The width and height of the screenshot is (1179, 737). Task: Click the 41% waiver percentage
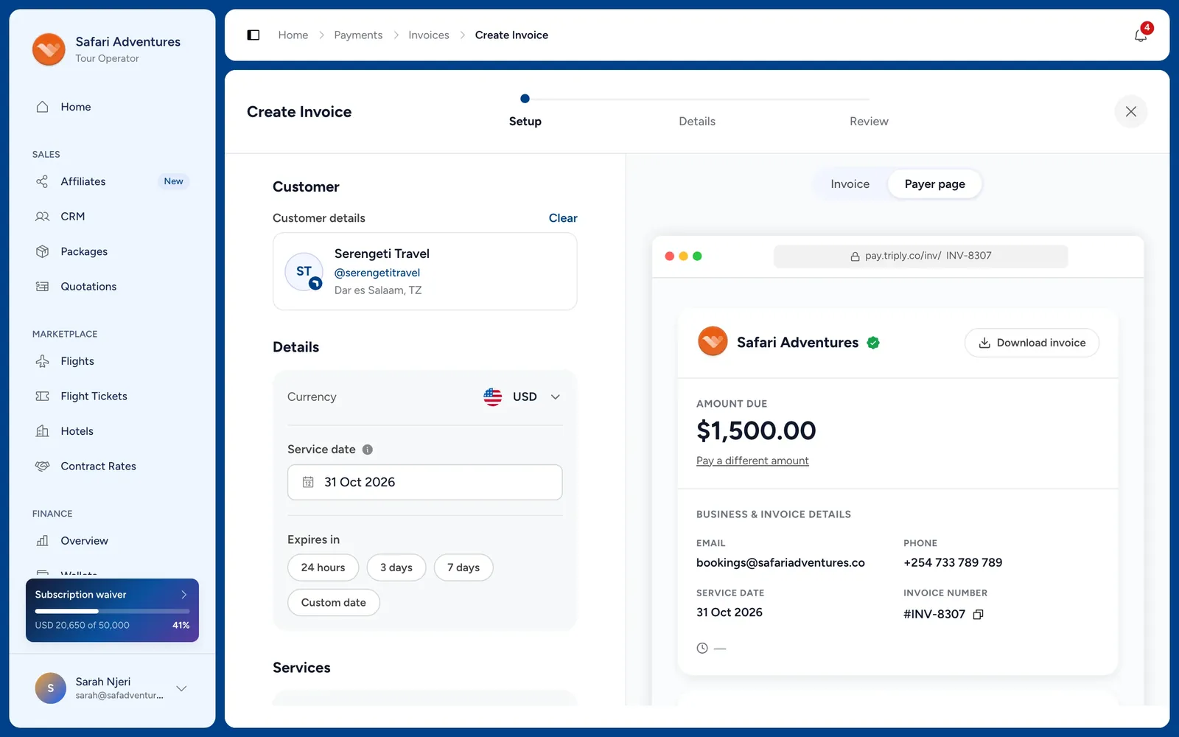click(x=181, y=626)
